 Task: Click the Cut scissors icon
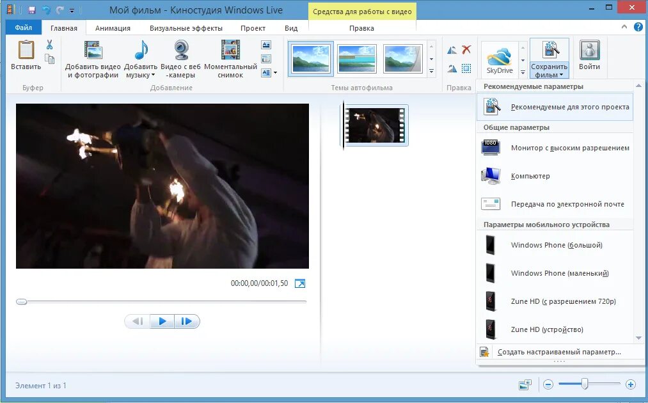(50, 44)
